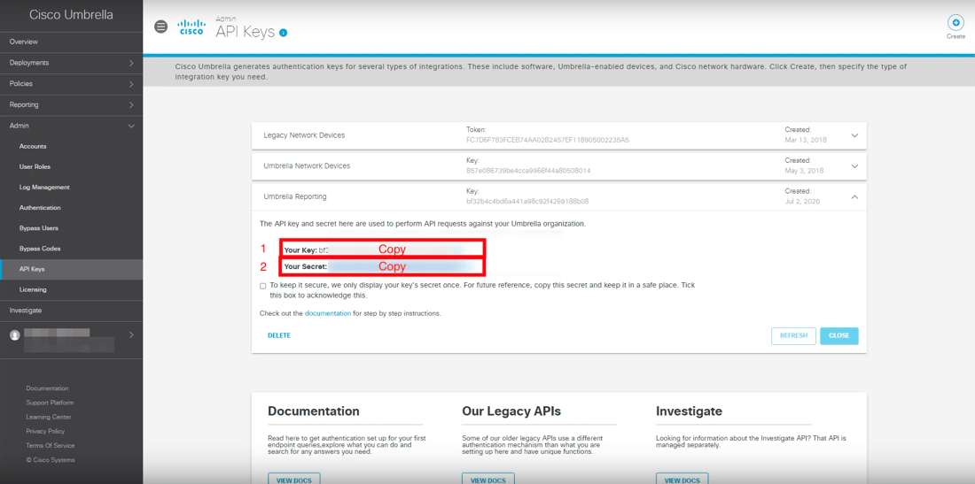Image resolution: width=975 pixels, height=484 pixels.
Task: Open Terms Of Service link
Action: [x=51, y=446]
